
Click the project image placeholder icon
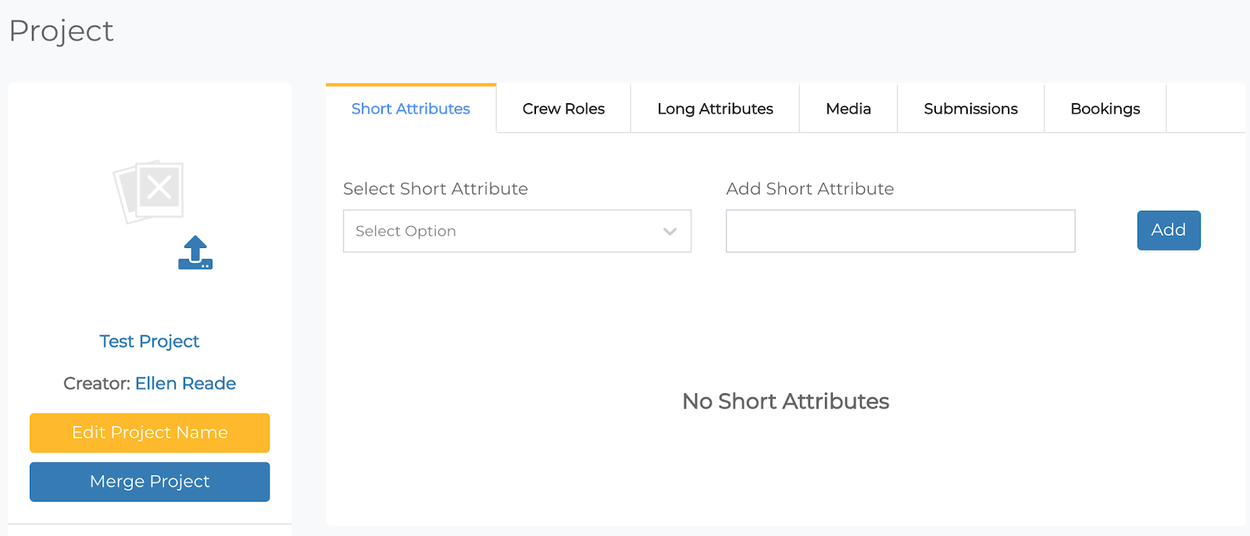149,191
